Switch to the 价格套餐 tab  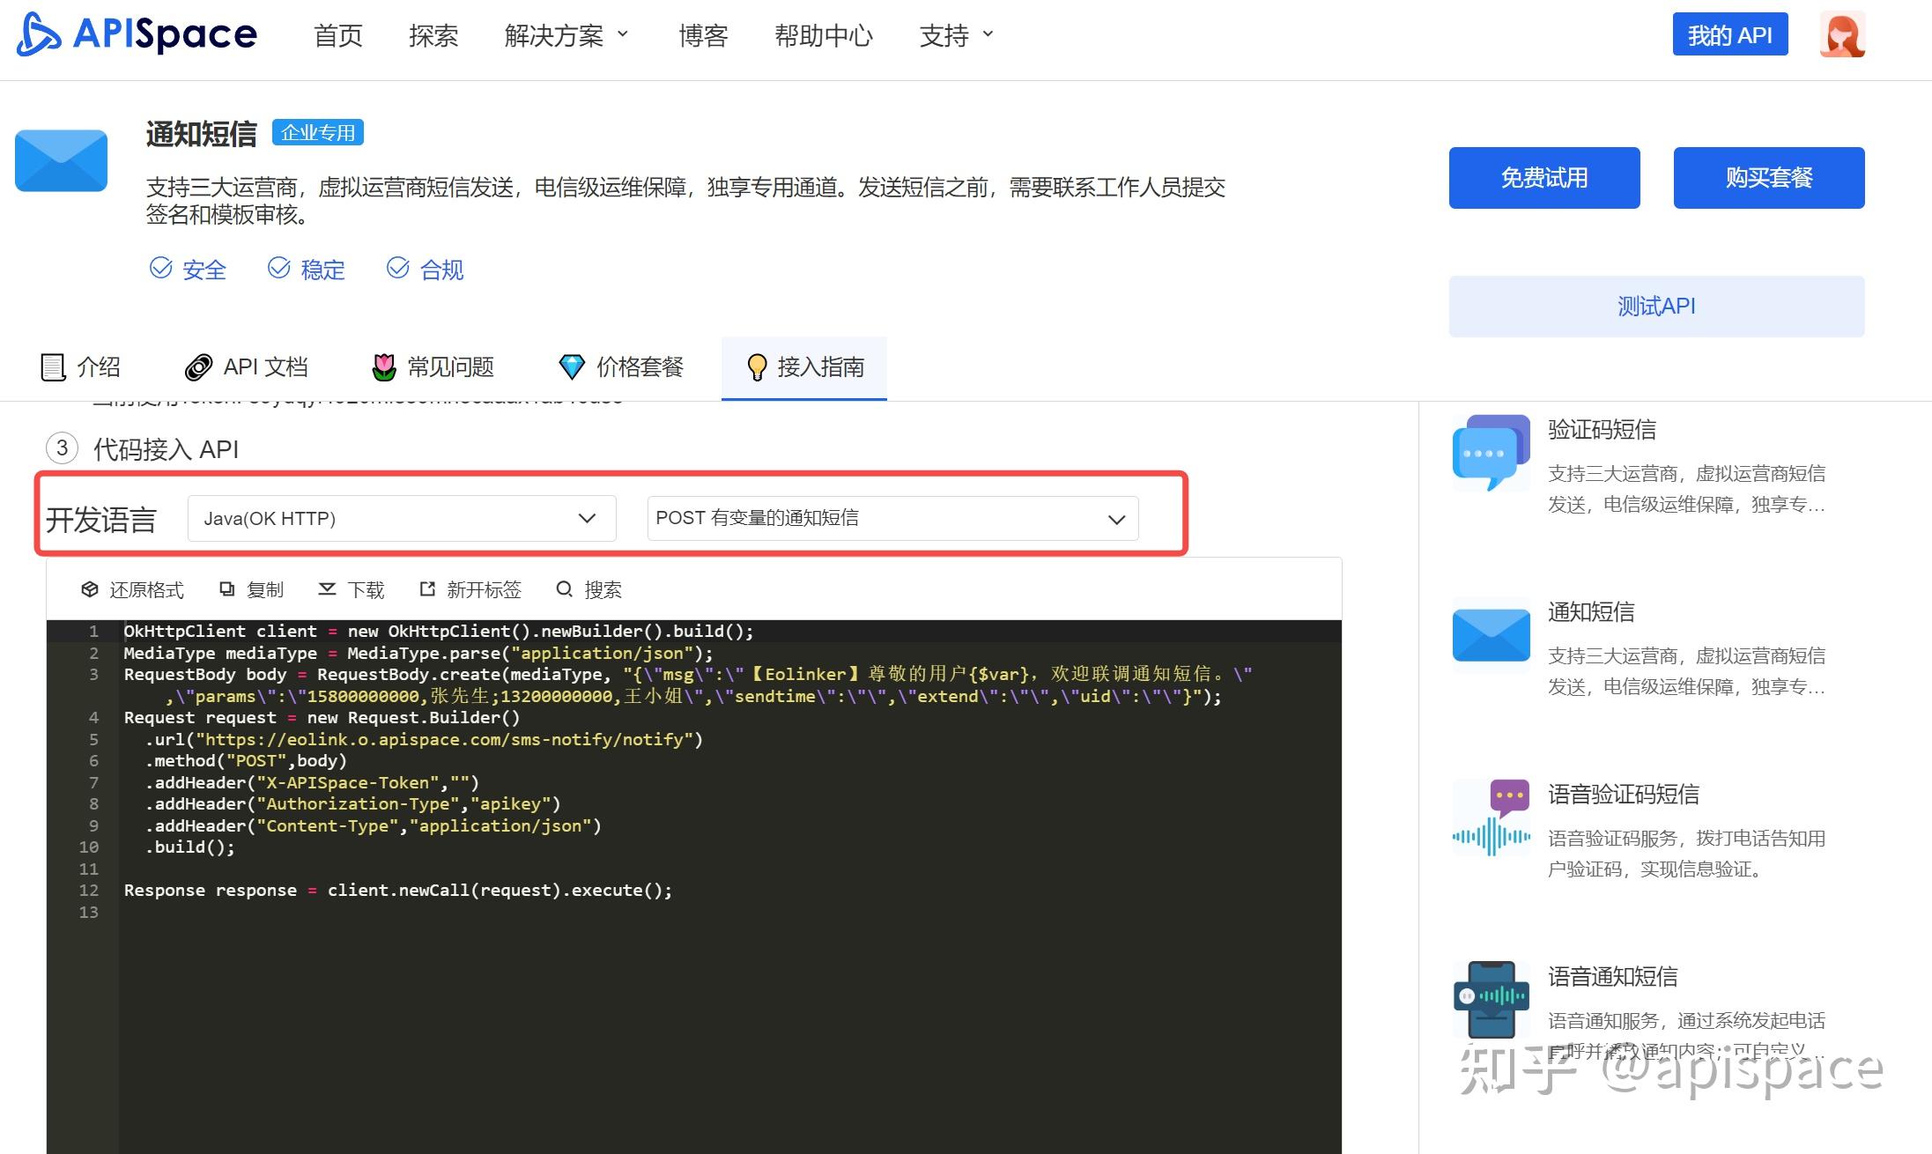[x=620, y=366]
